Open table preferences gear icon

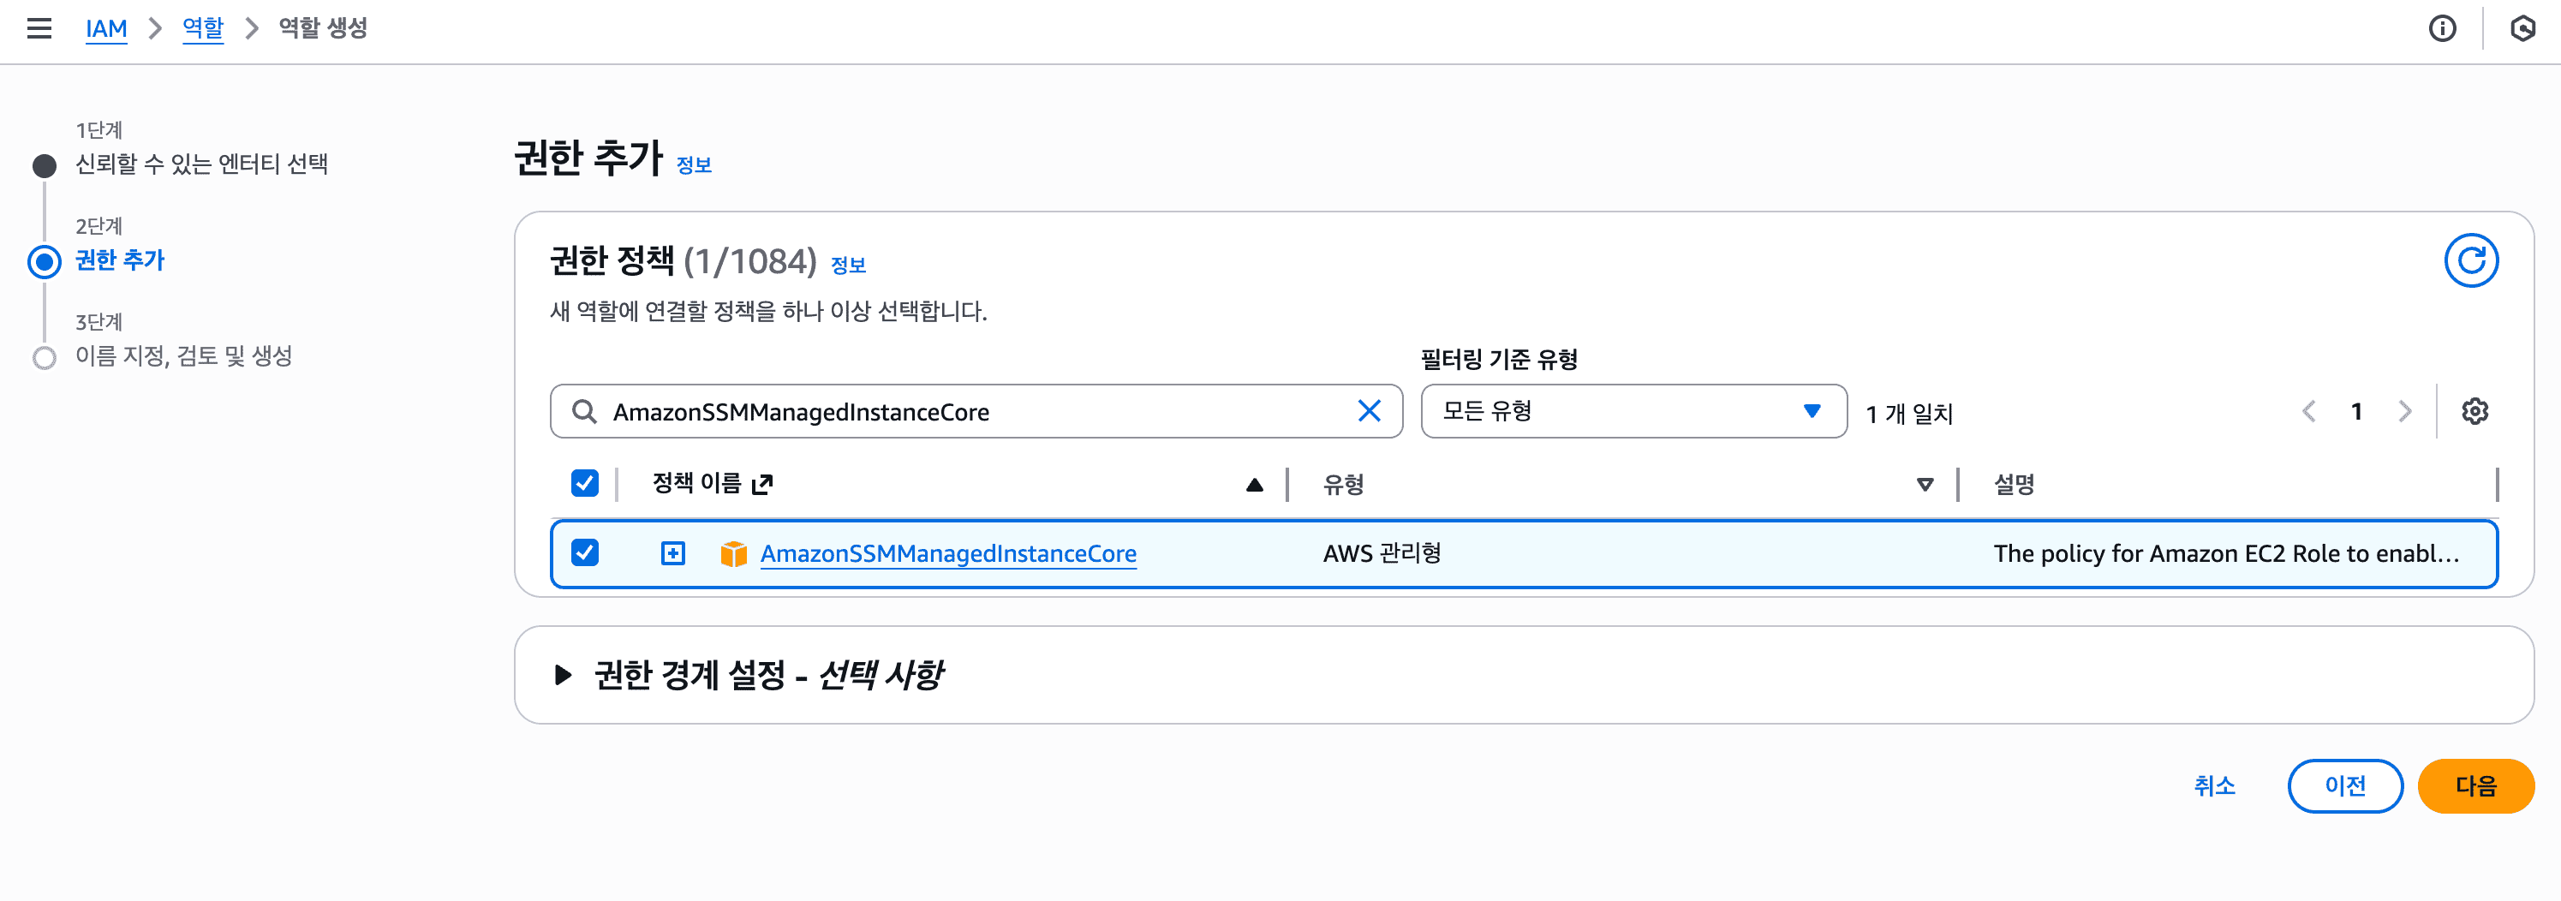pyautogui.click(x=2474, y=411)
